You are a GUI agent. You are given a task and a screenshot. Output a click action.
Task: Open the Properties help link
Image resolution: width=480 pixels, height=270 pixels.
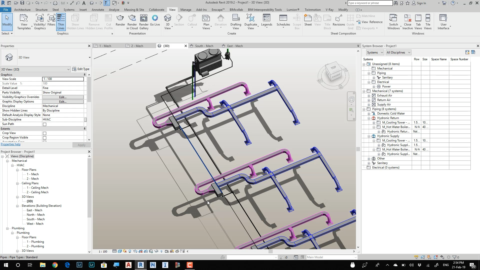[x=11, y=144]
